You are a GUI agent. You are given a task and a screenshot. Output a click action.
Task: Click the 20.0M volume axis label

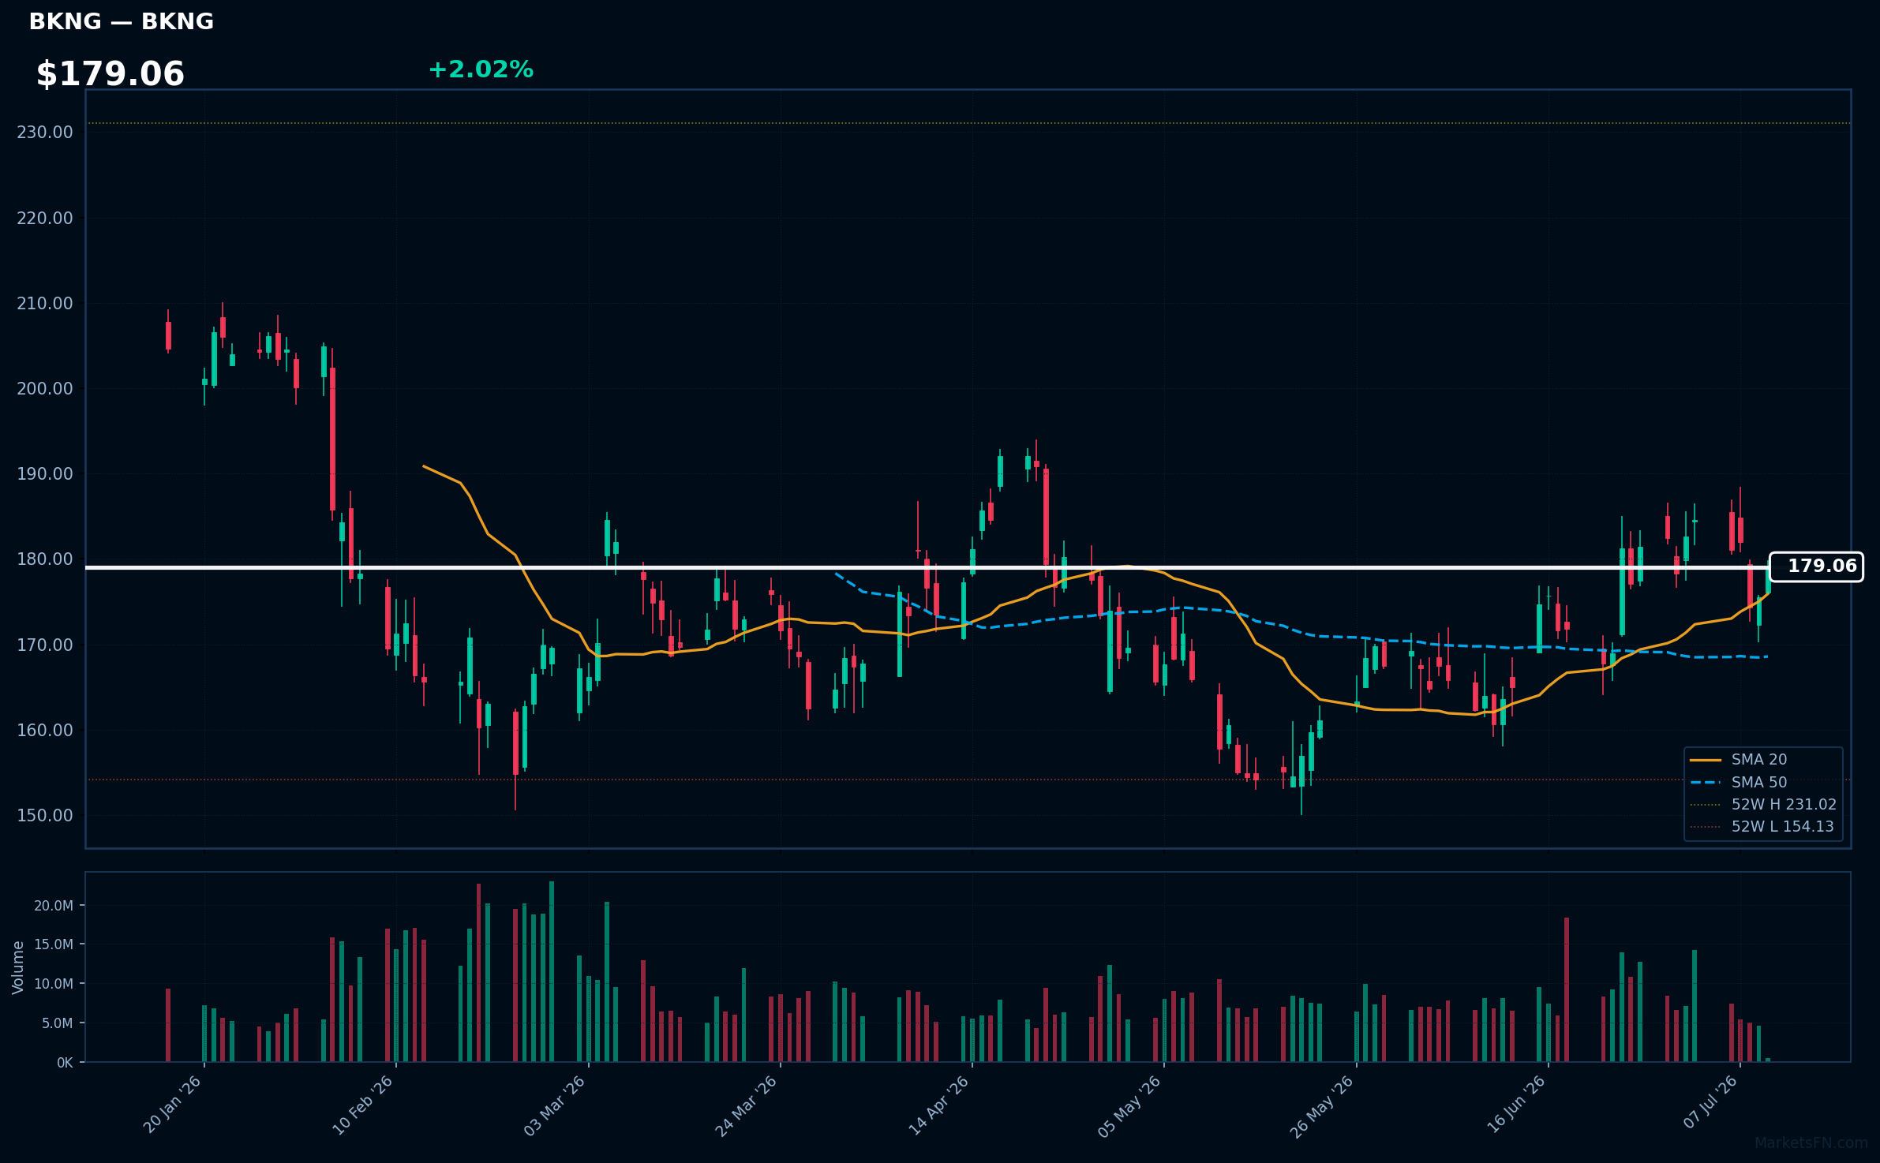tap(54, 906)
